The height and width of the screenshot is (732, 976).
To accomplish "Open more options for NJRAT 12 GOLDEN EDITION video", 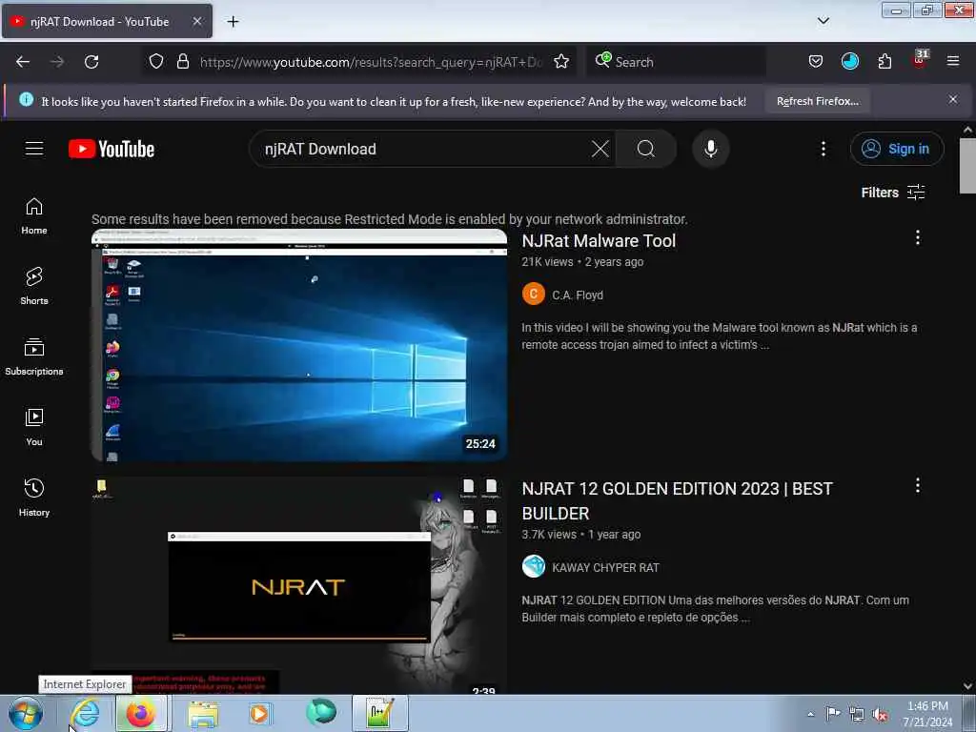I will [x=918, y=485].
